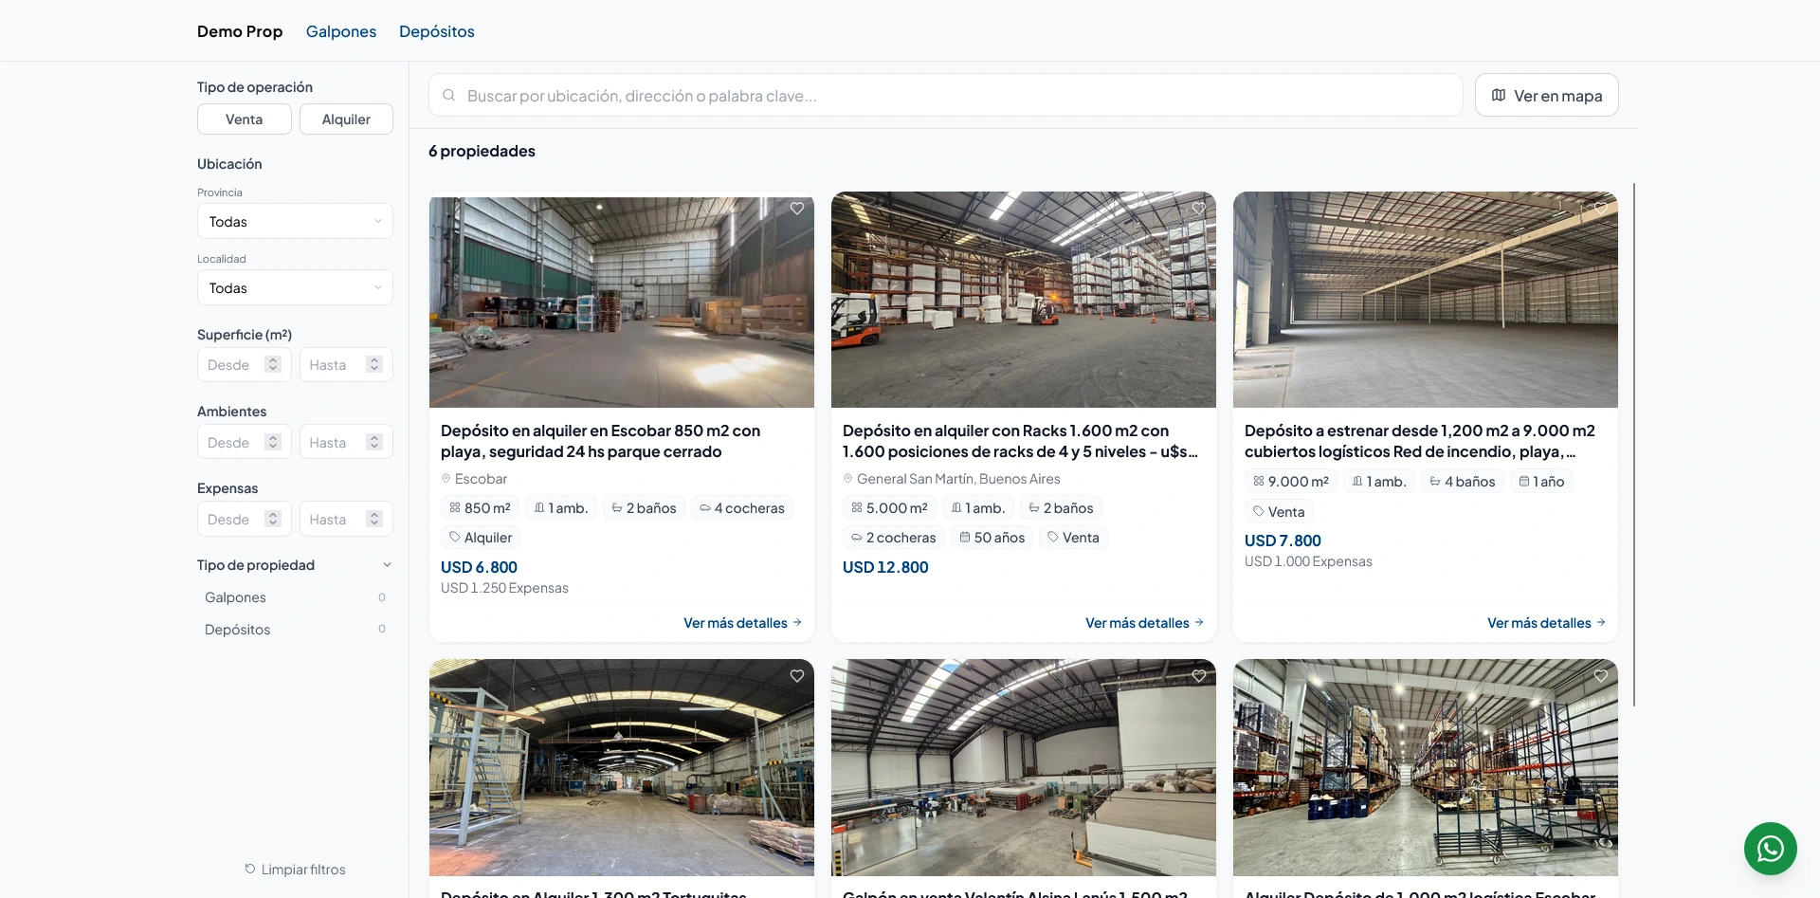Click price USD 6.800
Screen dimensions: 1820x898
pos(479,567)
